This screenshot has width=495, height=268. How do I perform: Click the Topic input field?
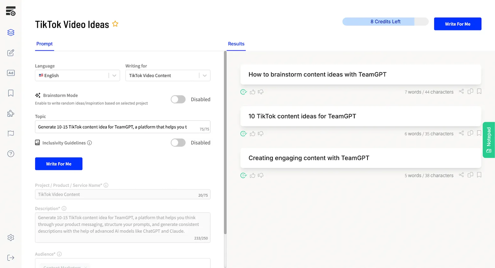point(123,127)
